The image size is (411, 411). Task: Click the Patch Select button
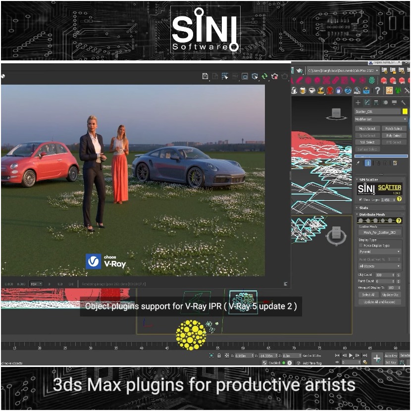pos(394,128)
